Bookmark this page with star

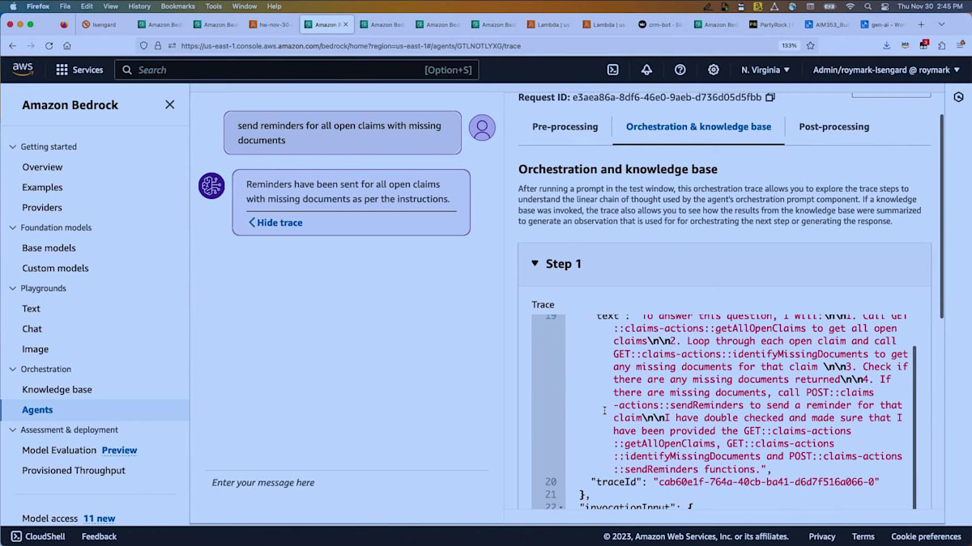810,46
